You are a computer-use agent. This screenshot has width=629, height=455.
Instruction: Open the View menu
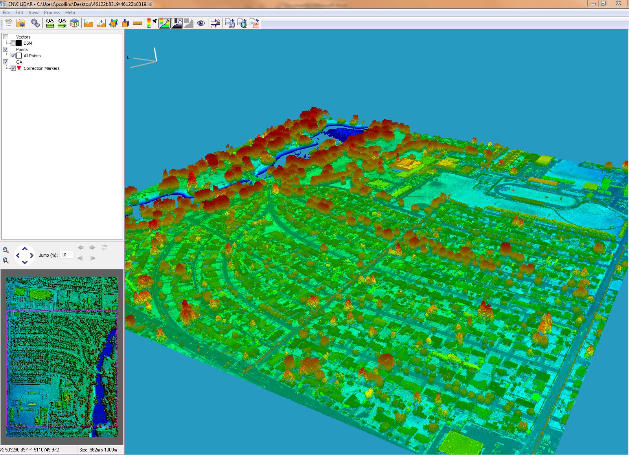click(33, 12)
